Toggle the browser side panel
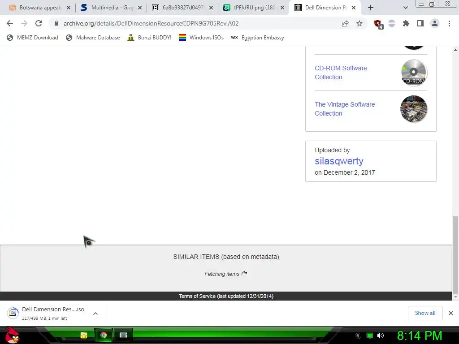 tap(420, 23)
